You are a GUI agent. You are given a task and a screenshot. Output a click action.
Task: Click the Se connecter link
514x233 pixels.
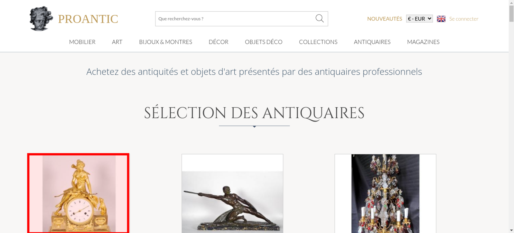coord(464,19)
